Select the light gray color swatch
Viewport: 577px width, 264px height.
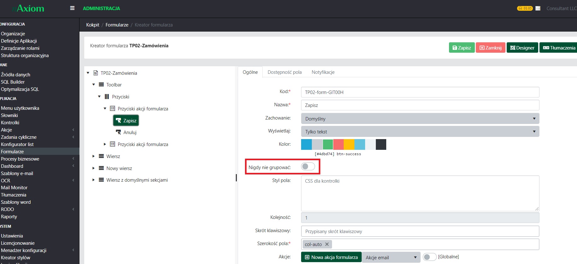[x=317, y=144]
